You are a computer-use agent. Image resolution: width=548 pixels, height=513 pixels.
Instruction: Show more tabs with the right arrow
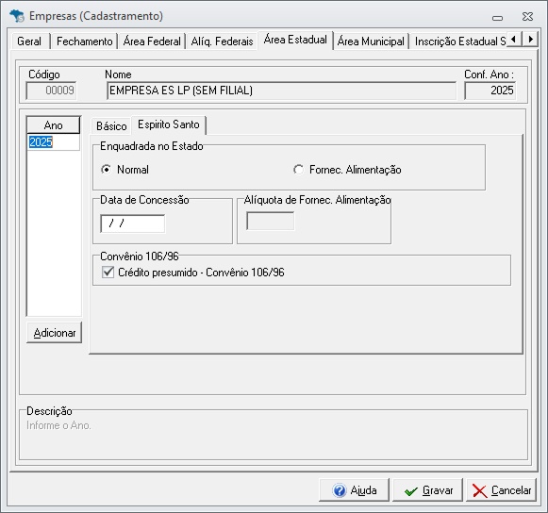[x=530, y=39]
